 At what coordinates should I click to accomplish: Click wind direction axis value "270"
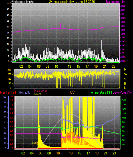point(9,75)
